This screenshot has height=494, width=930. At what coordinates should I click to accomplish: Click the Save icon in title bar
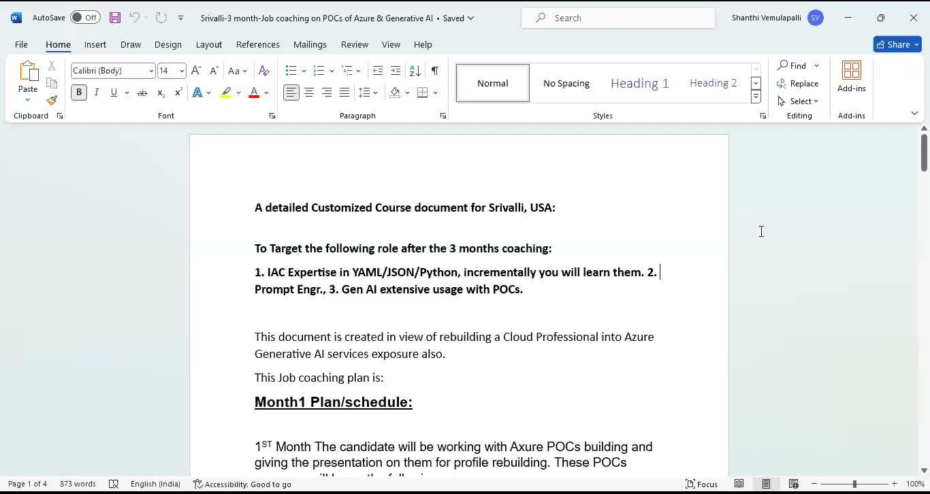[114, 18]
